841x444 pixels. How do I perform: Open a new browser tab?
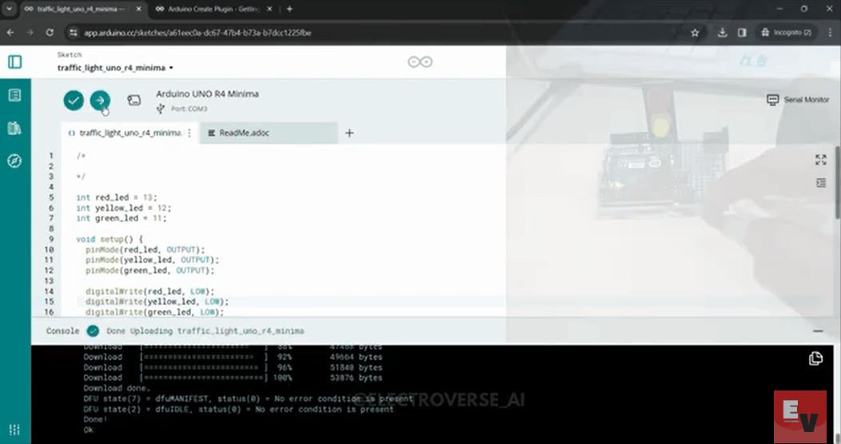point(289,9)
